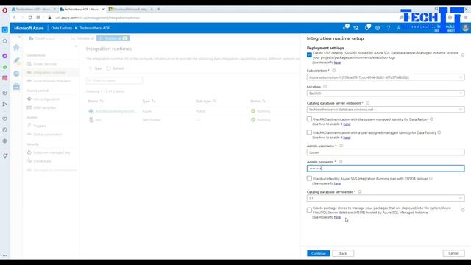Click Continue in integration runtime setup
The image size is (471, 265).
318,253
